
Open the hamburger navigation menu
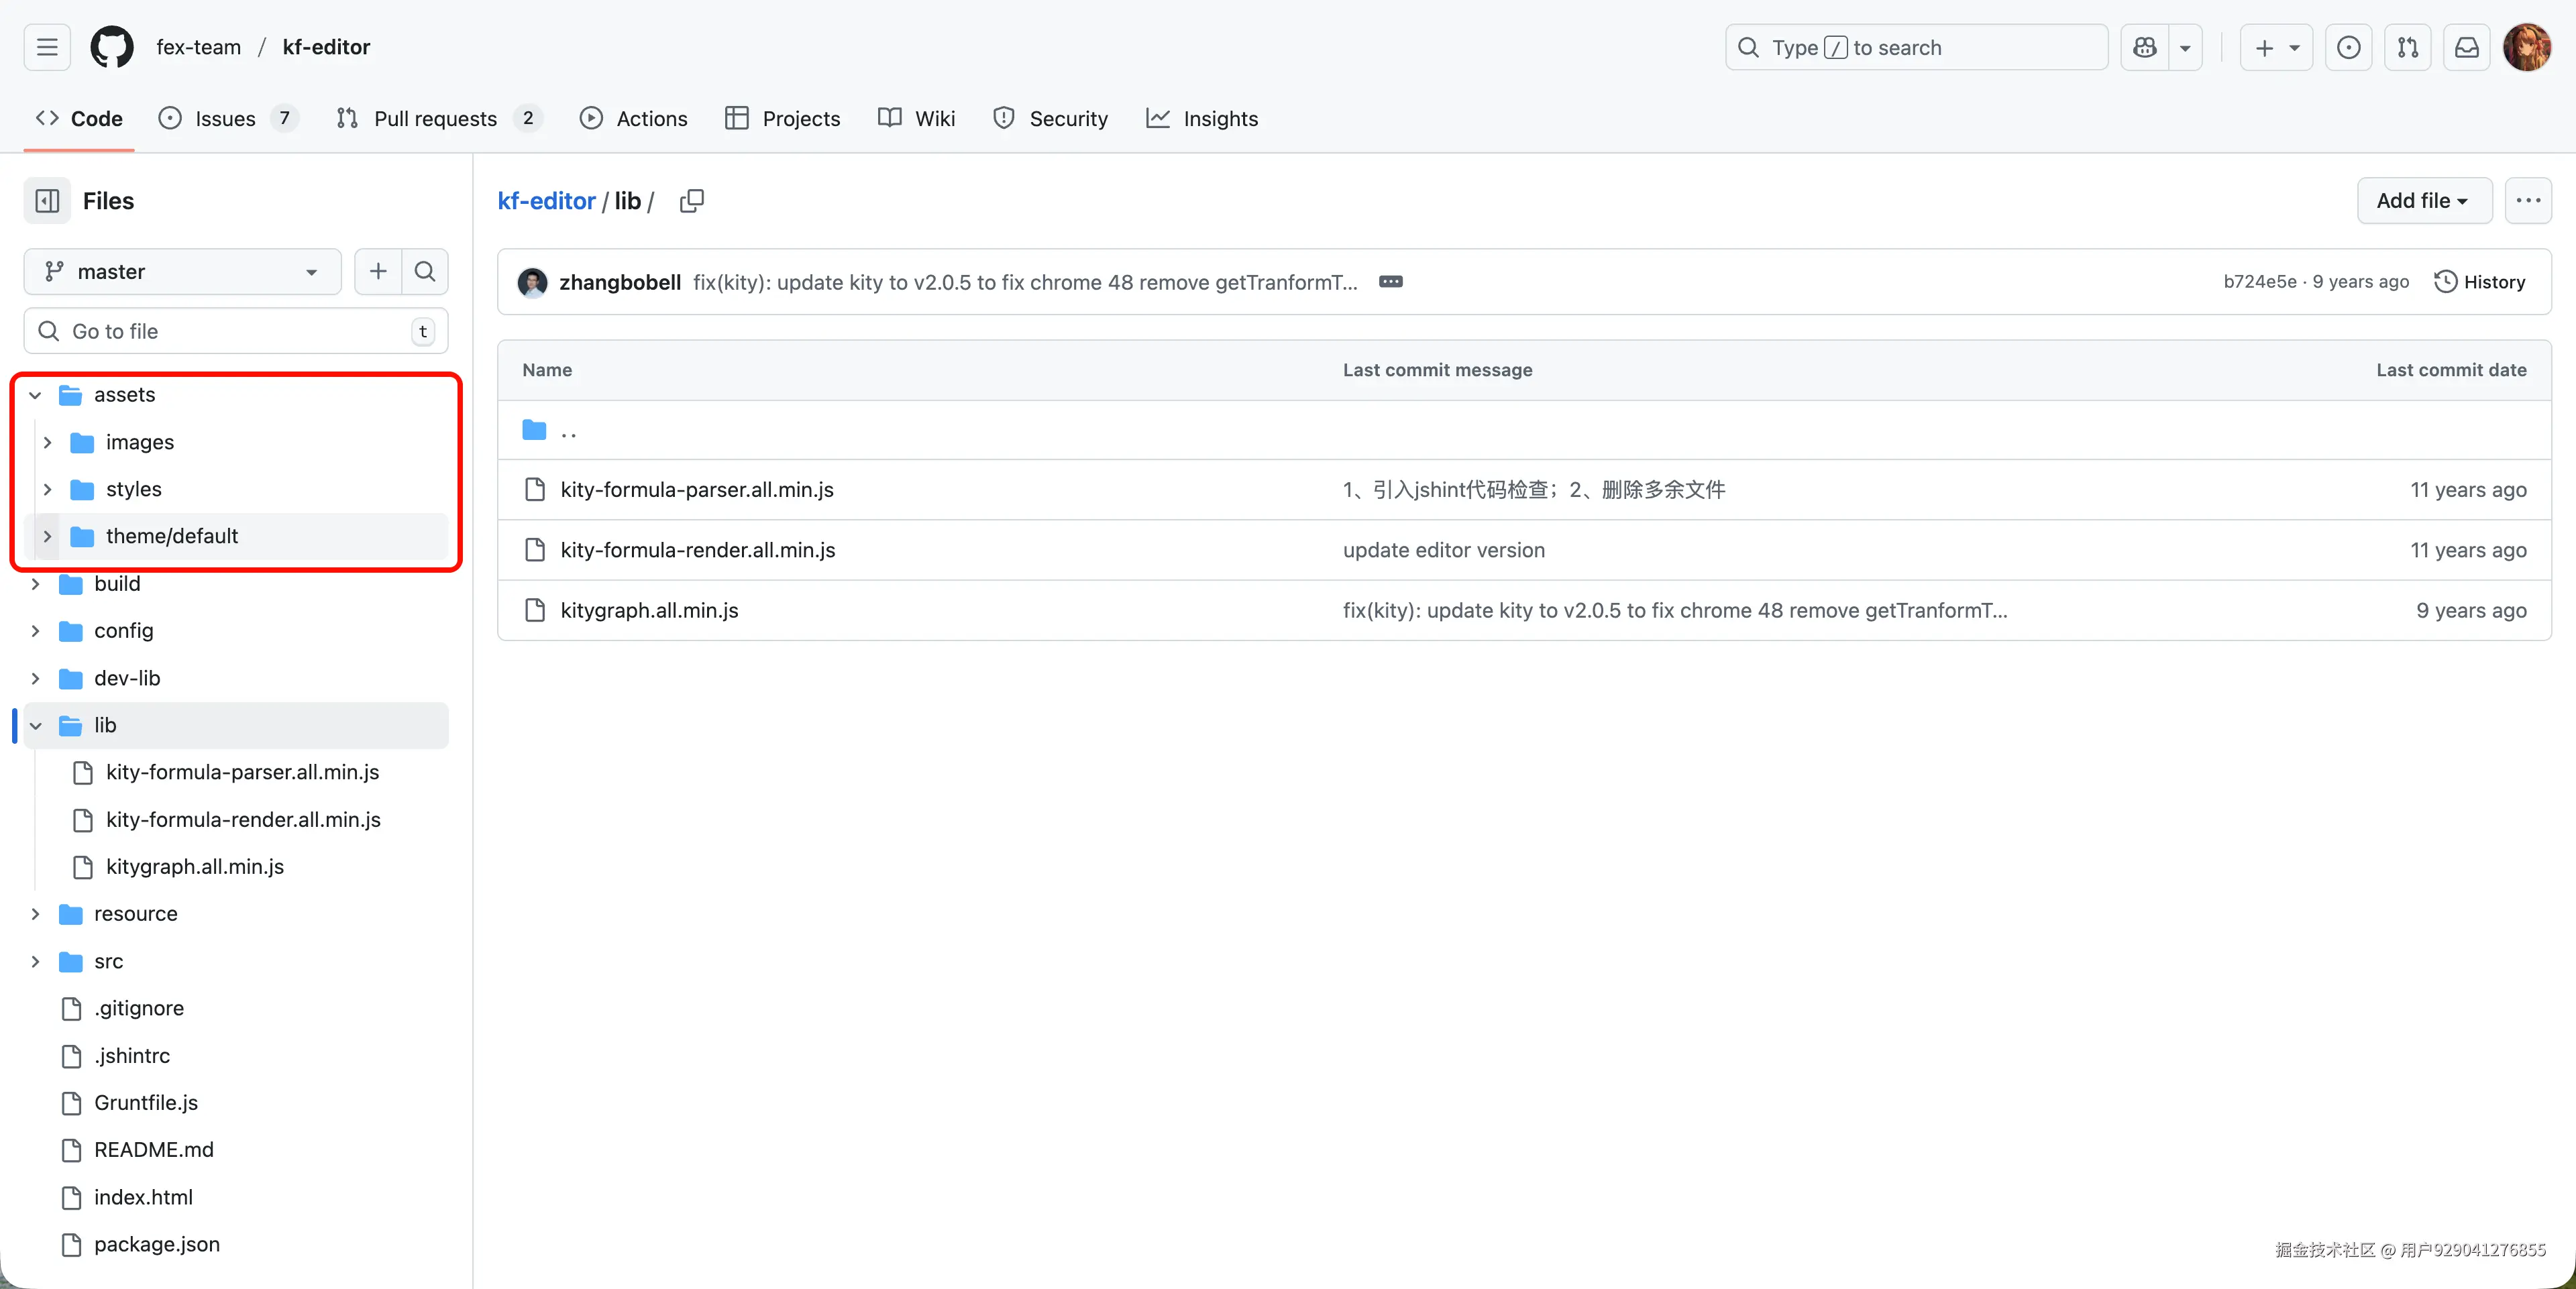coord(47,47)
